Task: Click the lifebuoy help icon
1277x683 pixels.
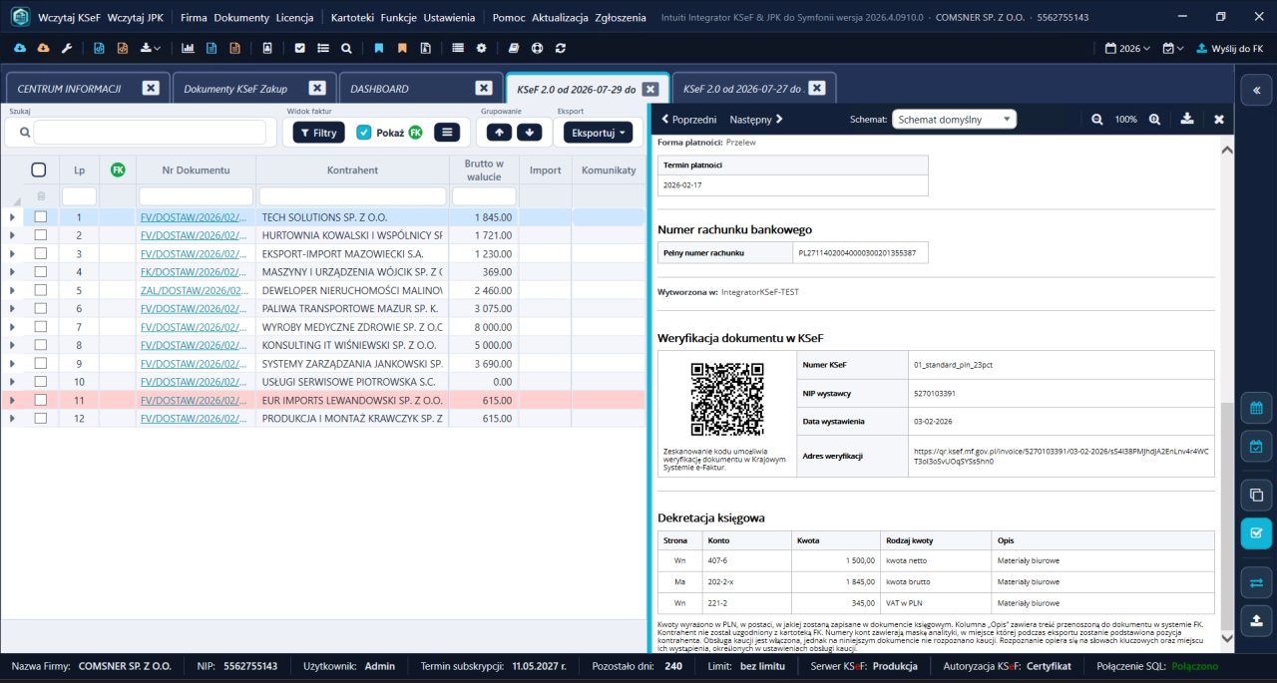Action: 538,48
